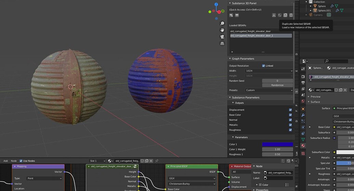This screenshot has height=191, width=354.
Task: Open the Render properties tab icon
Action: (x=303, y=77)
